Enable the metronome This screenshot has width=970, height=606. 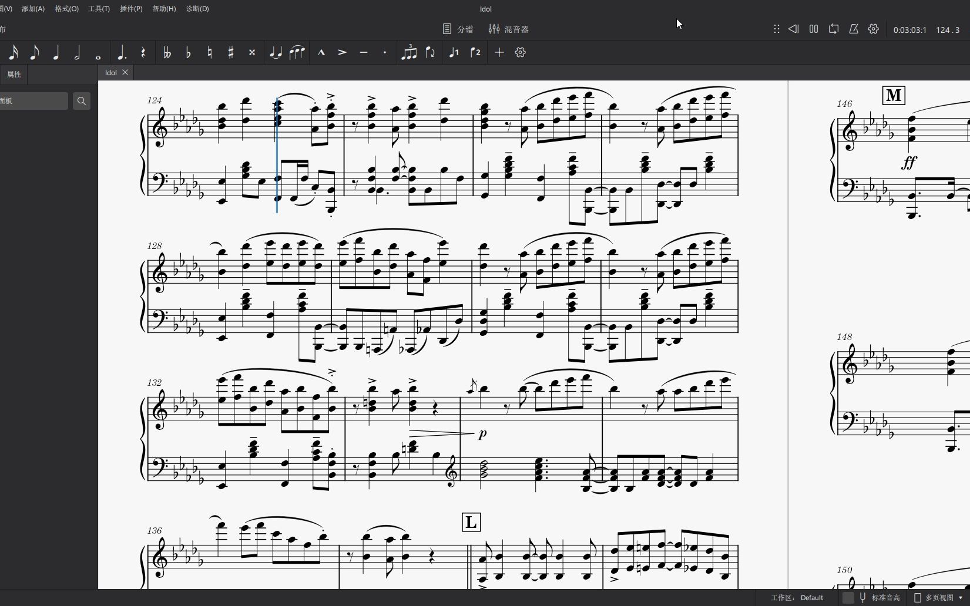pos(854,29)
